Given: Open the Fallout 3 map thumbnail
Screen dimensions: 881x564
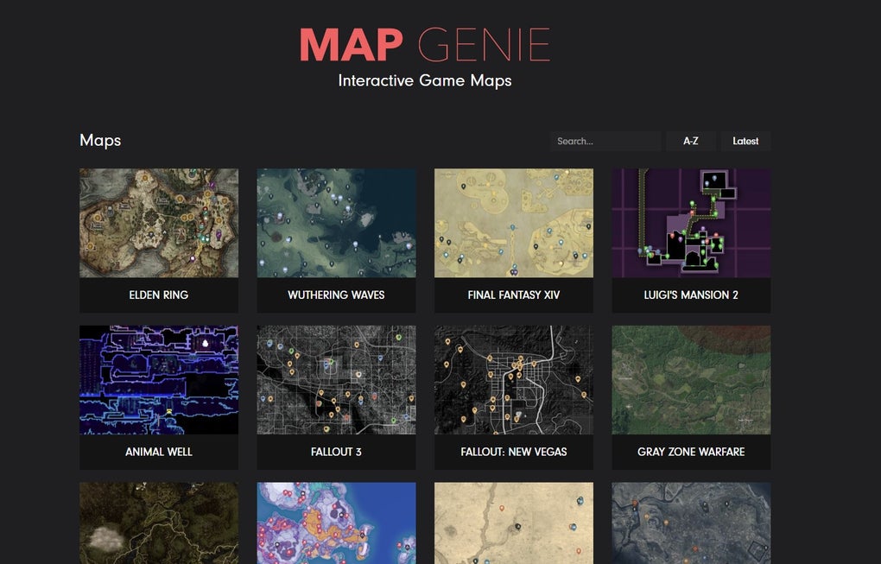Looking at the screenshot, I should point(337,380).
